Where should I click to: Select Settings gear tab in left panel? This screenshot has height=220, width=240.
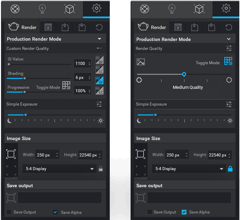point(96,8)
